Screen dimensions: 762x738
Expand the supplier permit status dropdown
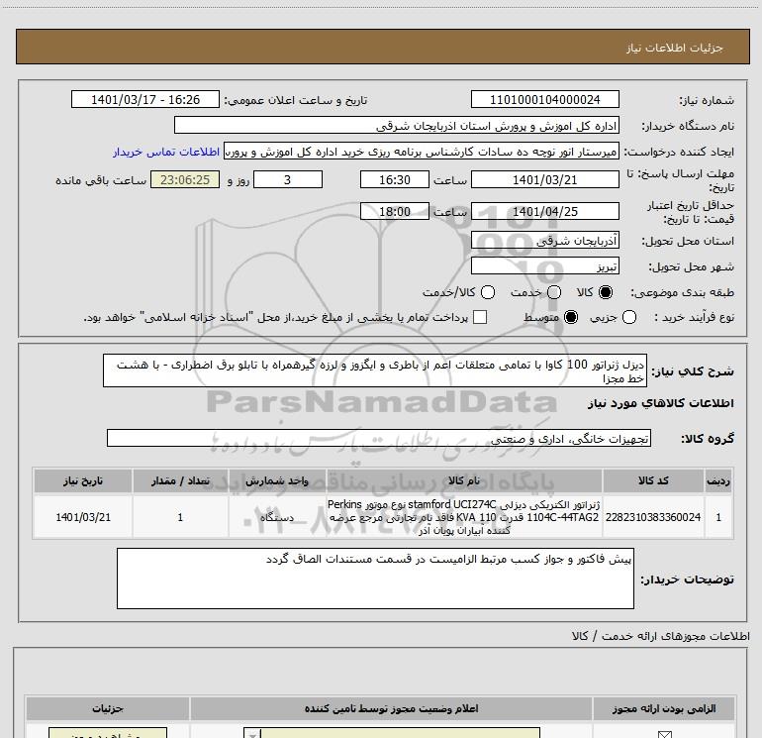pyautogui.click(x=252, y=733)
